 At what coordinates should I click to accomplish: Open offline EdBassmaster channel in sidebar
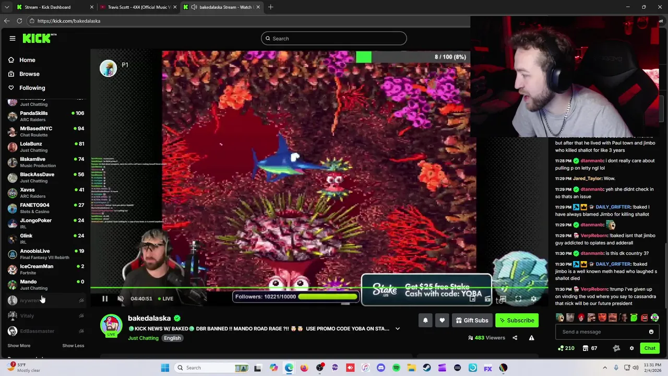pos(45,331)
